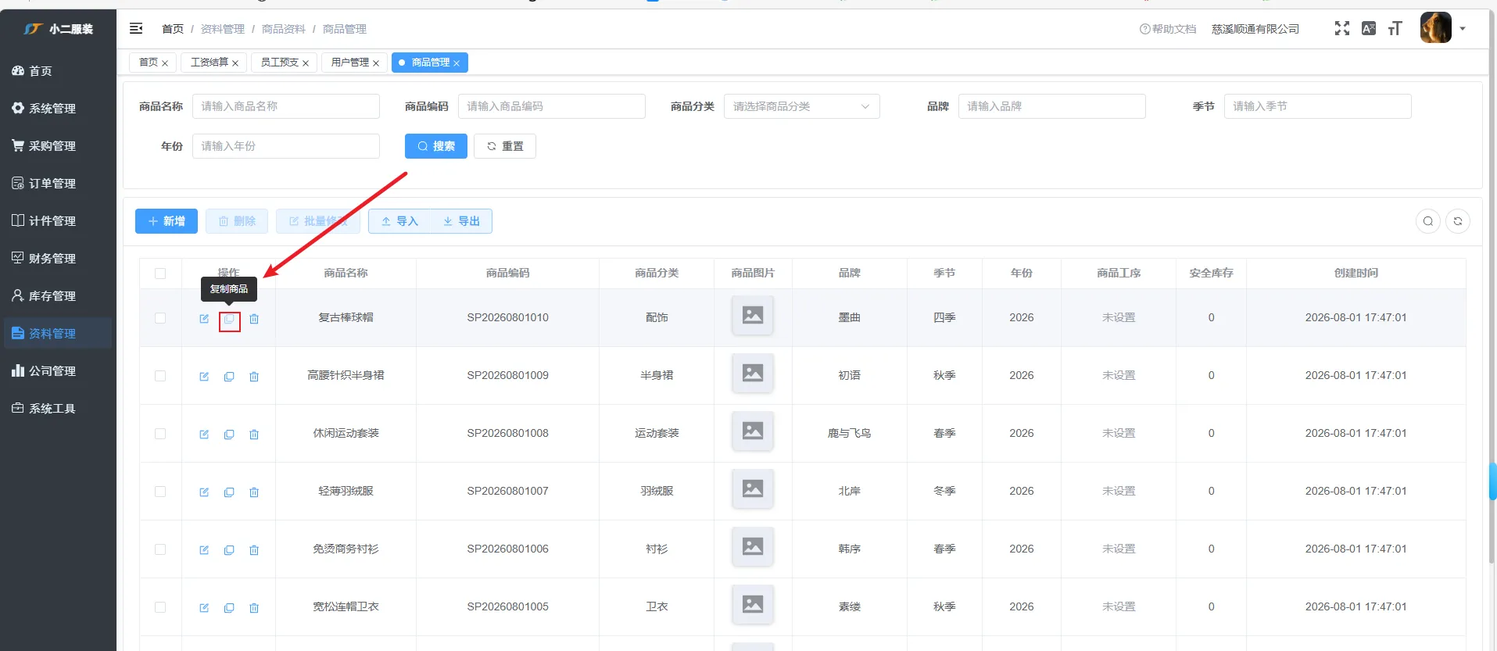Open the image thumbnail for 复古棒球帽

click(x=753, y=315)
